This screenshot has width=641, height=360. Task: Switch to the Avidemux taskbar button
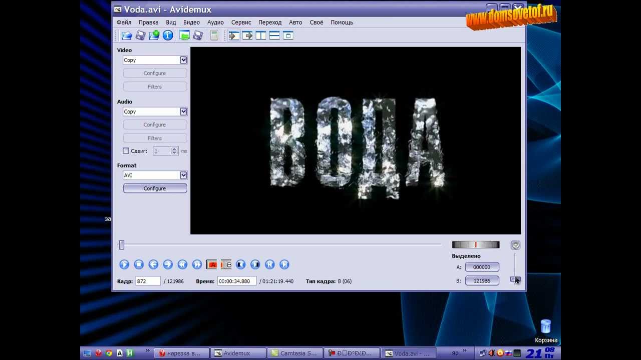click(238, 353)
